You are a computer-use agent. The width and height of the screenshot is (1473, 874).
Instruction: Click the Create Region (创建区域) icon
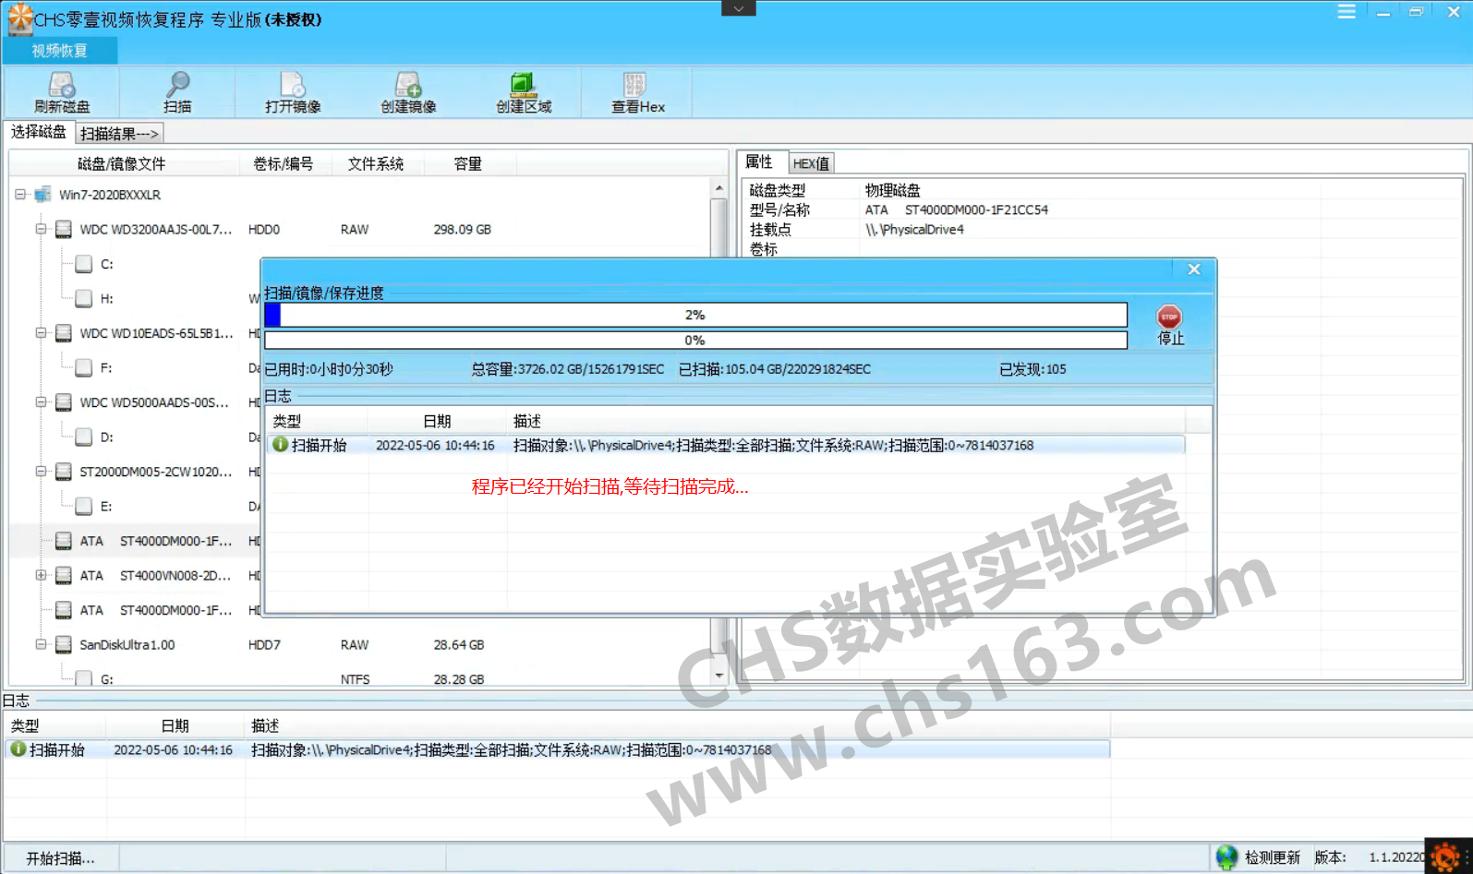click(524, 85)
